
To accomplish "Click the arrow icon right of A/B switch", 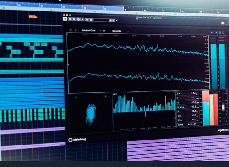I will tap(82, 19).
